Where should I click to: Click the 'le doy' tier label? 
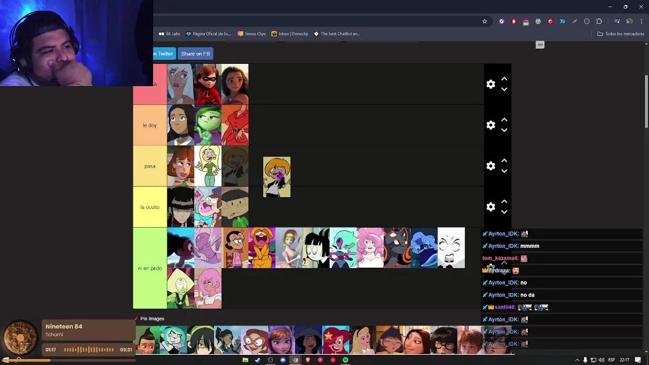pos(150,125)
